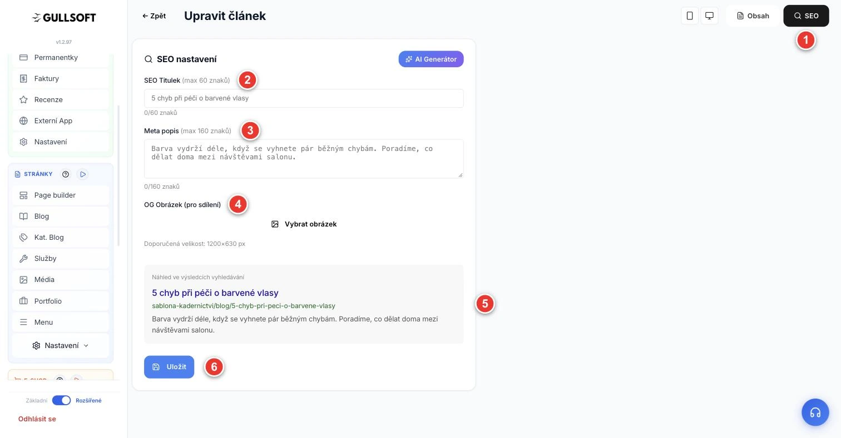Go back using the Zpět link

(154, 16)
